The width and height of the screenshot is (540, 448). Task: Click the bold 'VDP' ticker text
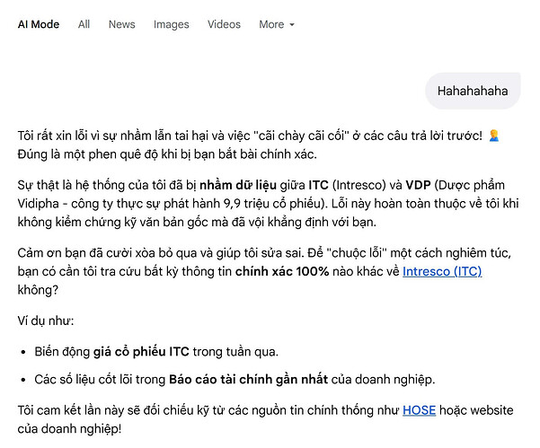[418, 185]
